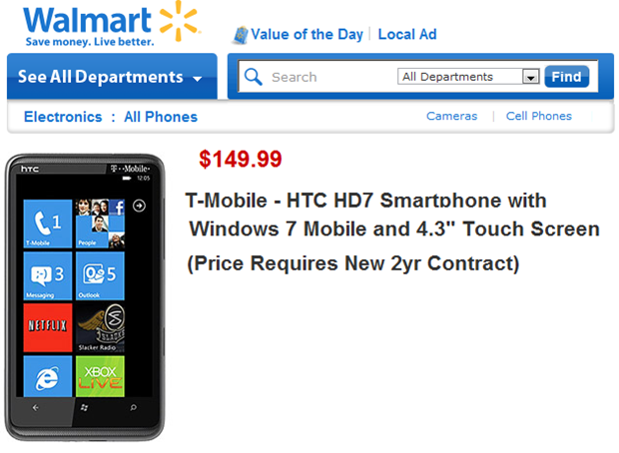619x453 pixels.
Task: Go to the All Phones breadcrumb
Action: pos(161,117)
